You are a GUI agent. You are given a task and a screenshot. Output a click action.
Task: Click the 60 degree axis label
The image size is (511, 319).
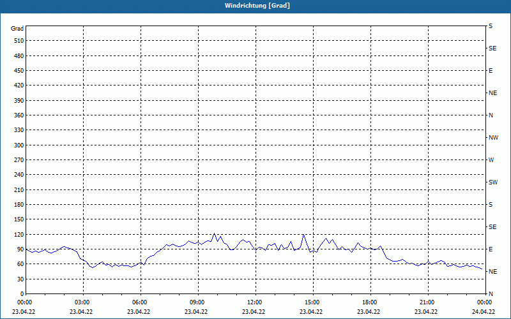[x=20, y=263]
